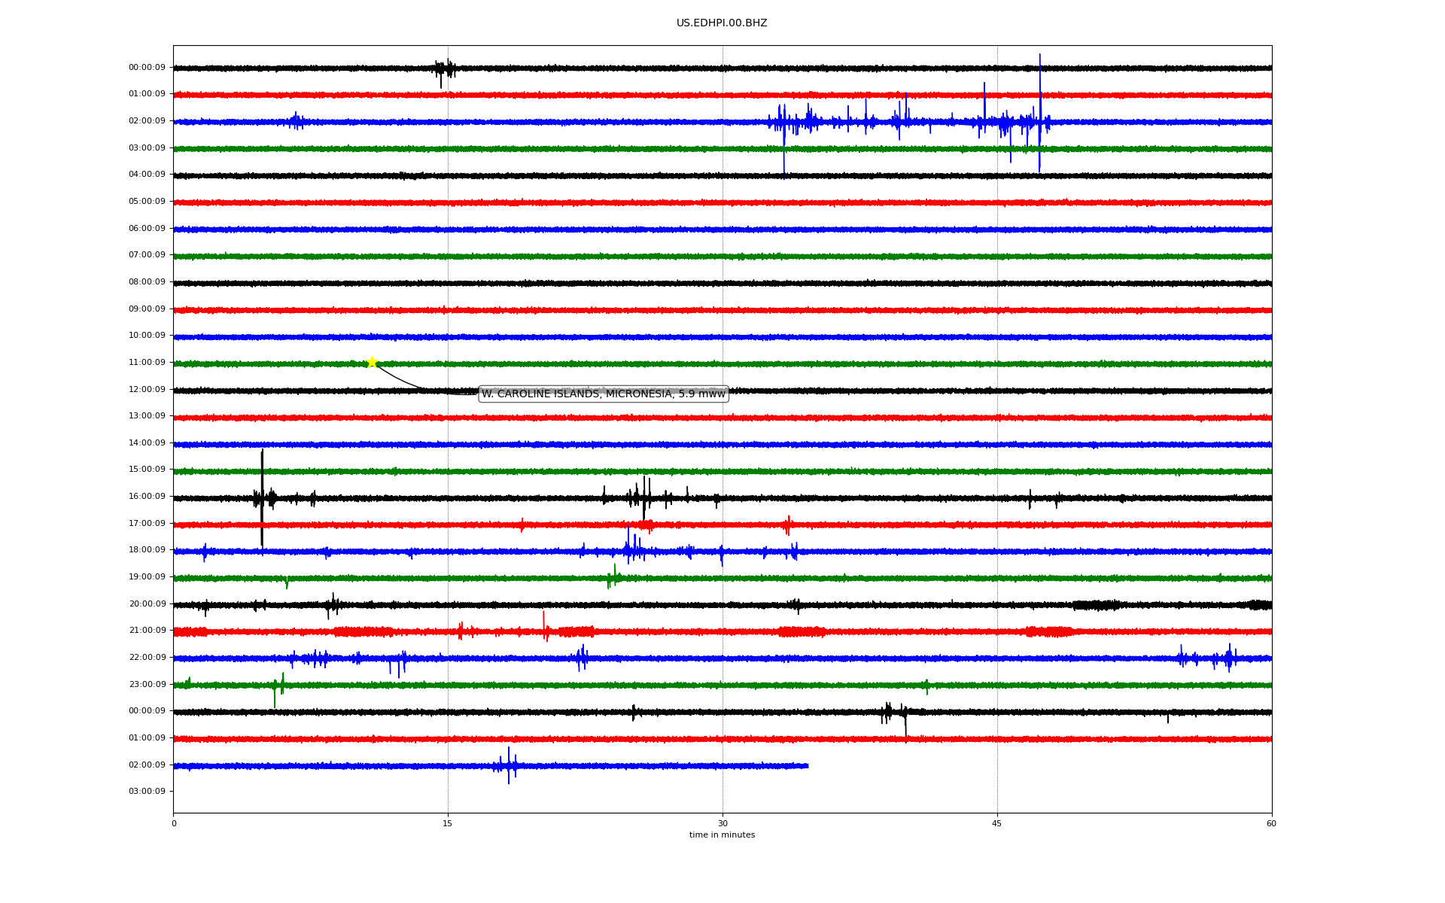
Task: Click the US.EDHPI.00.BHZ plot title
Action: 721,23
